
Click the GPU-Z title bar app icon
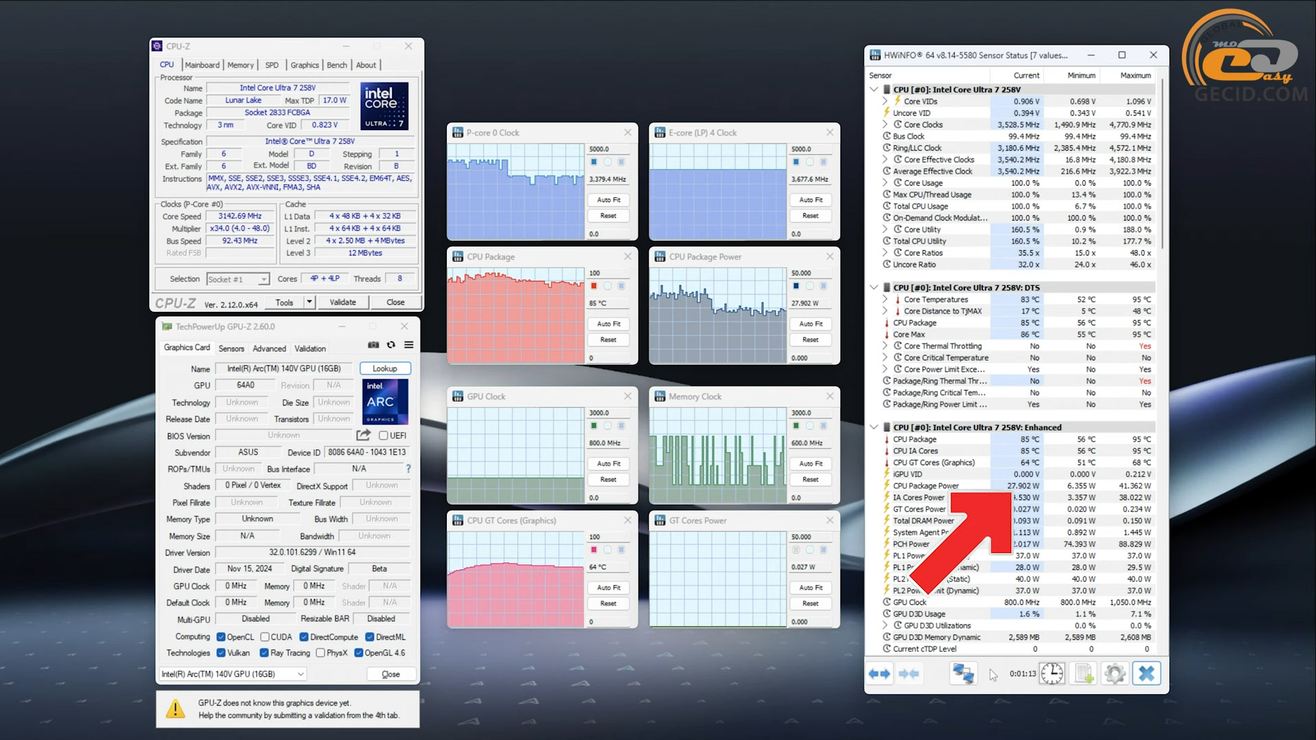pos(167,326)
